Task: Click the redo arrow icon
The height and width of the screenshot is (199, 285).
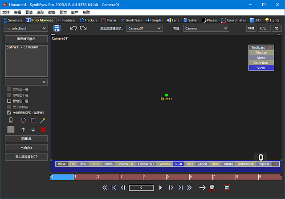Action: point(83,28)
